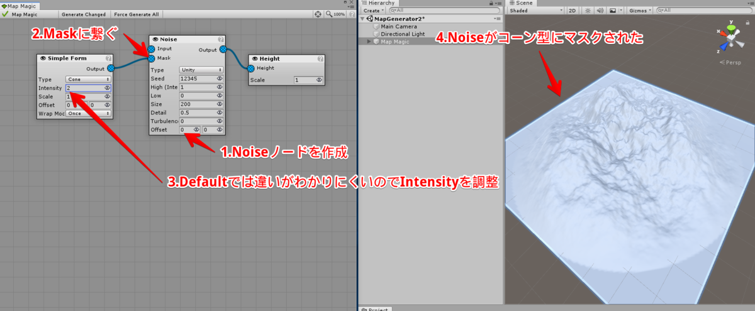Click the Output port of Simple Form node
Screen dimensions: 755x311
[111, 68]
